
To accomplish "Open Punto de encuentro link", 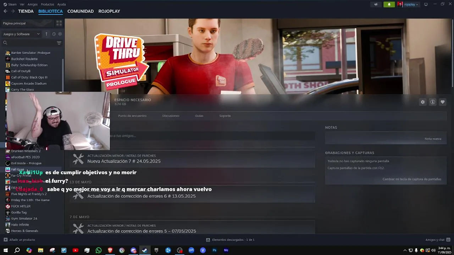I will click(x=132, y=116).
